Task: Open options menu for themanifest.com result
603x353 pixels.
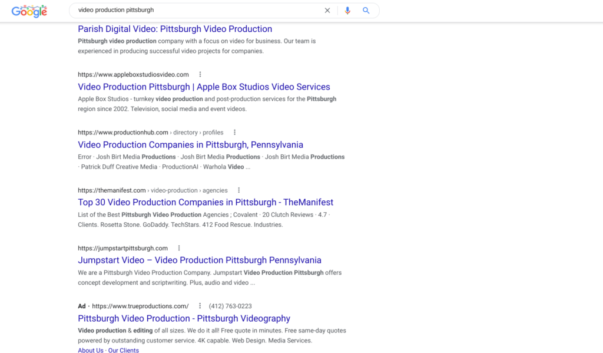Action: coord(238,190)
